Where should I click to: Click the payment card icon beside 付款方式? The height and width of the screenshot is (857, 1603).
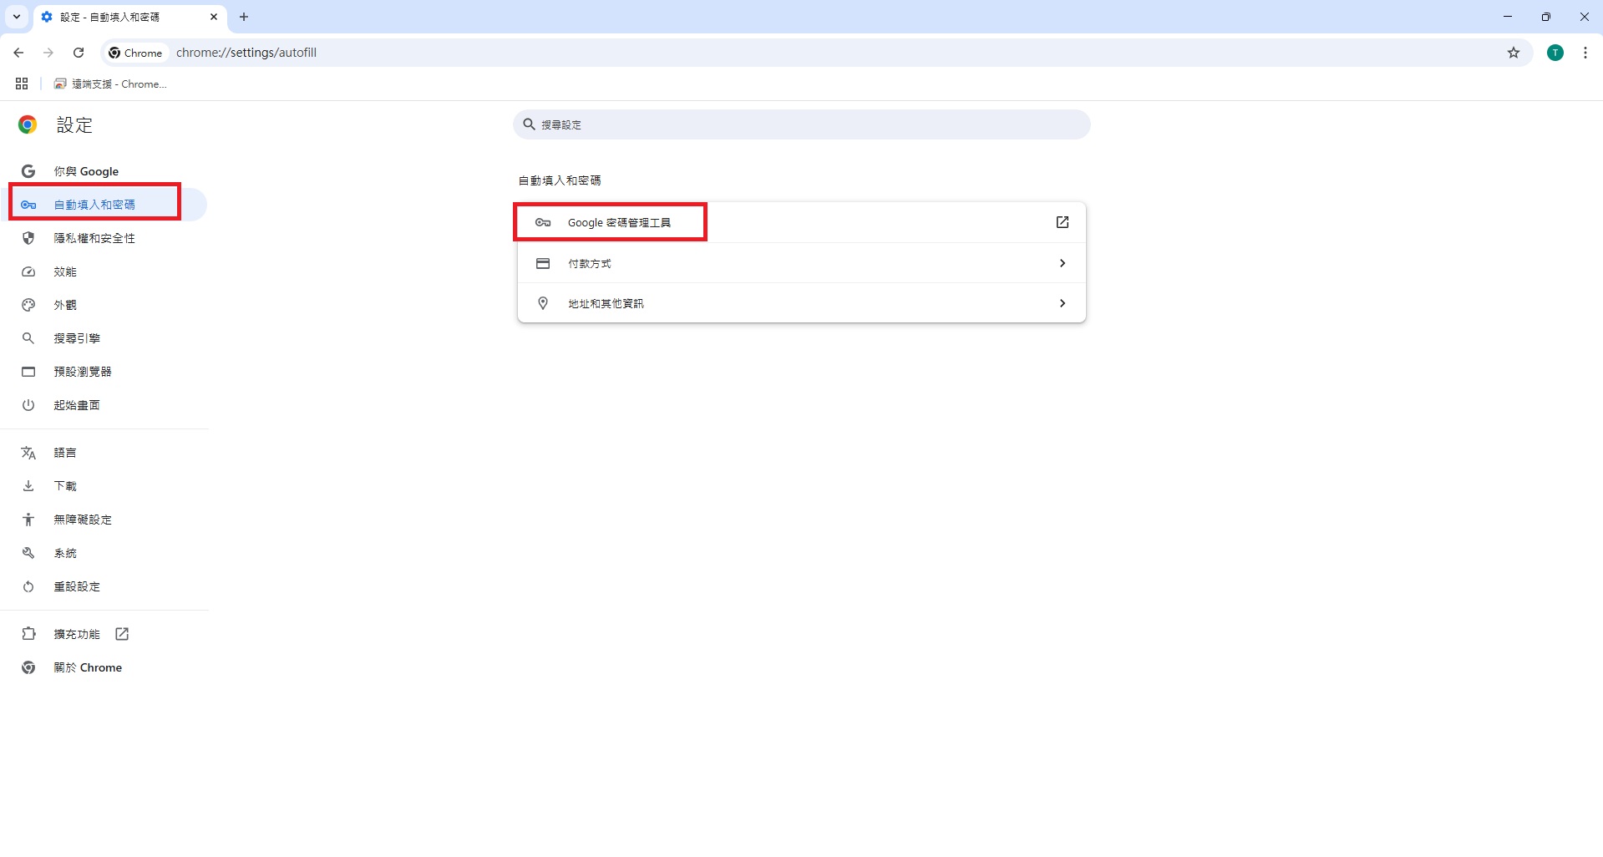coord(542,262)
